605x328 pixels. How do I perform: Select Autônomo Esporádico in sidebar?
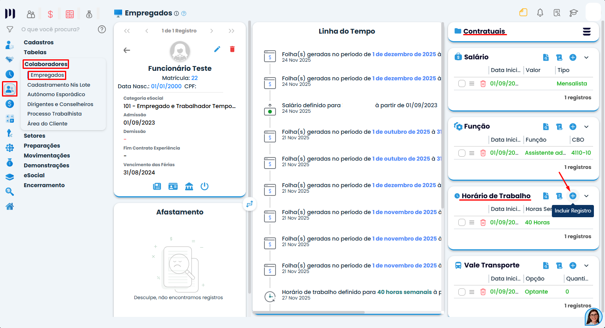click(56, 94)
